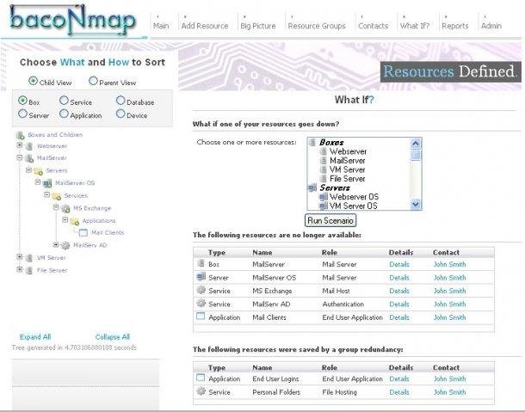The height and width of the screenshot is (412, 525).
Task: Select the Box sort radio button
Action: coord(22,101)
